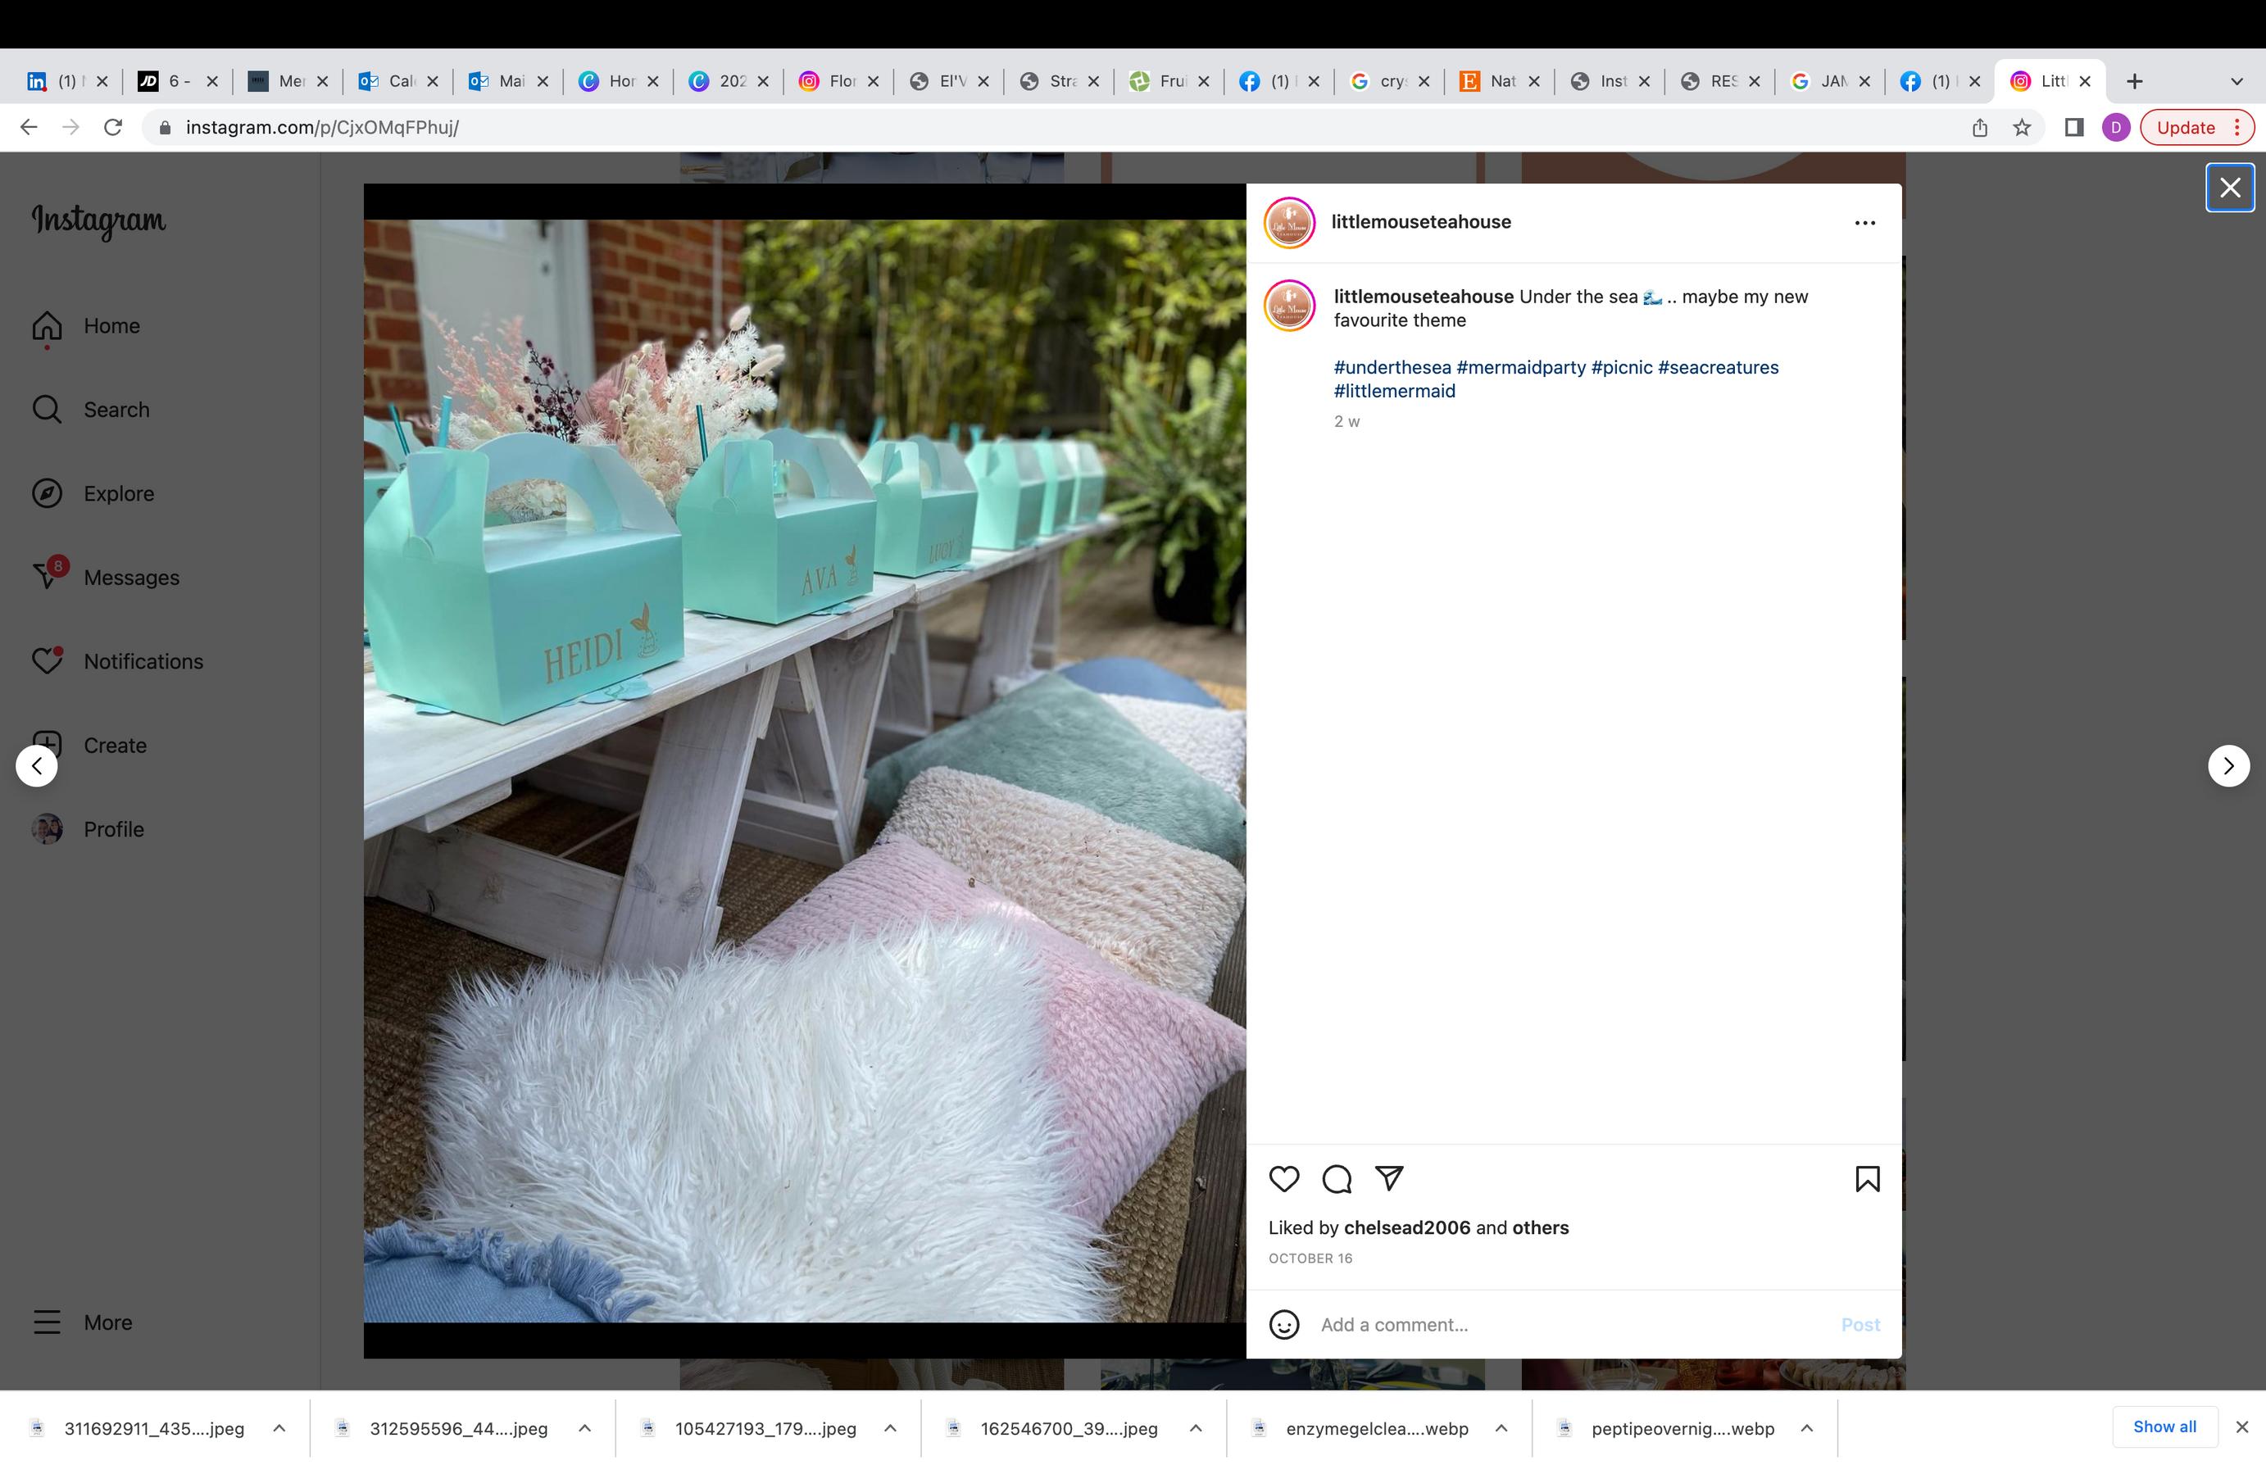Go to previous post arrow
2266x1465 pixels.
(37, 766)
